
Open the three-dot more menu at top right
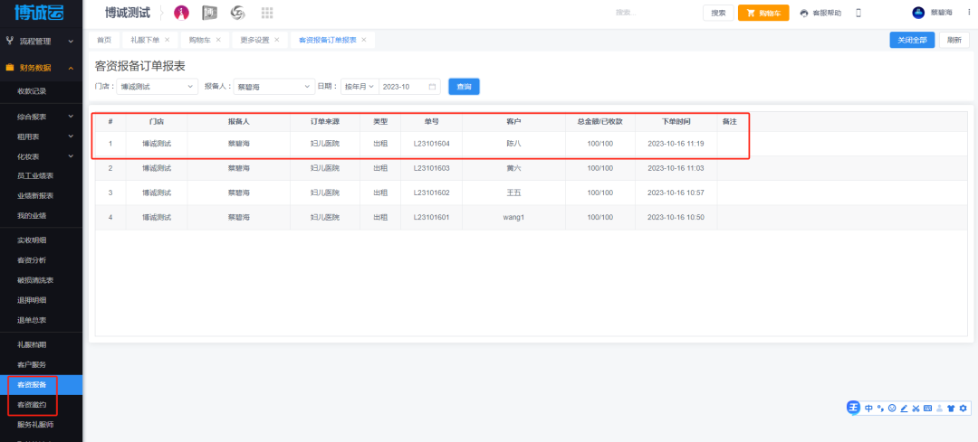pos(969,13)
